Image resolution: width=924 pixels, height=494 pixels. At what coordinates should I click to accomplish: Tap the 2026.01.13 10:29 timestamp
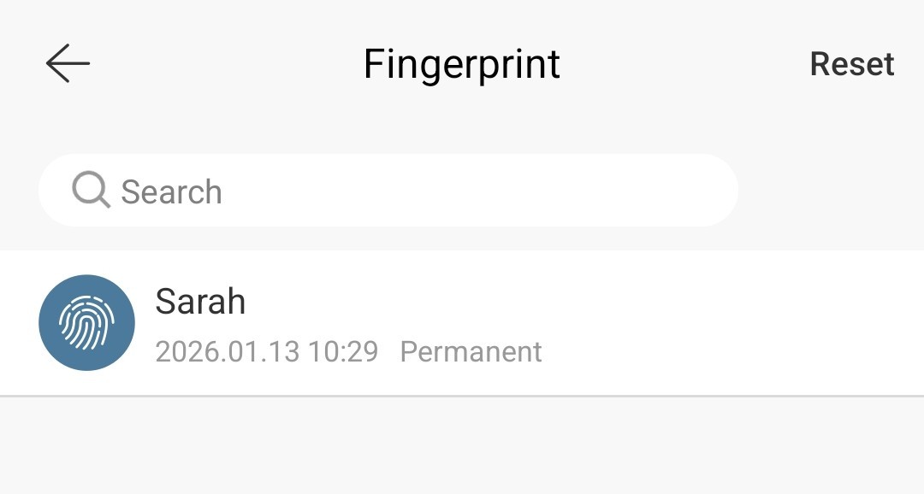266,352
